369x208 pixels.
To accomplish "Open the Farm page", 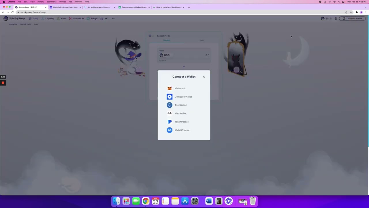I will [61, 18].
